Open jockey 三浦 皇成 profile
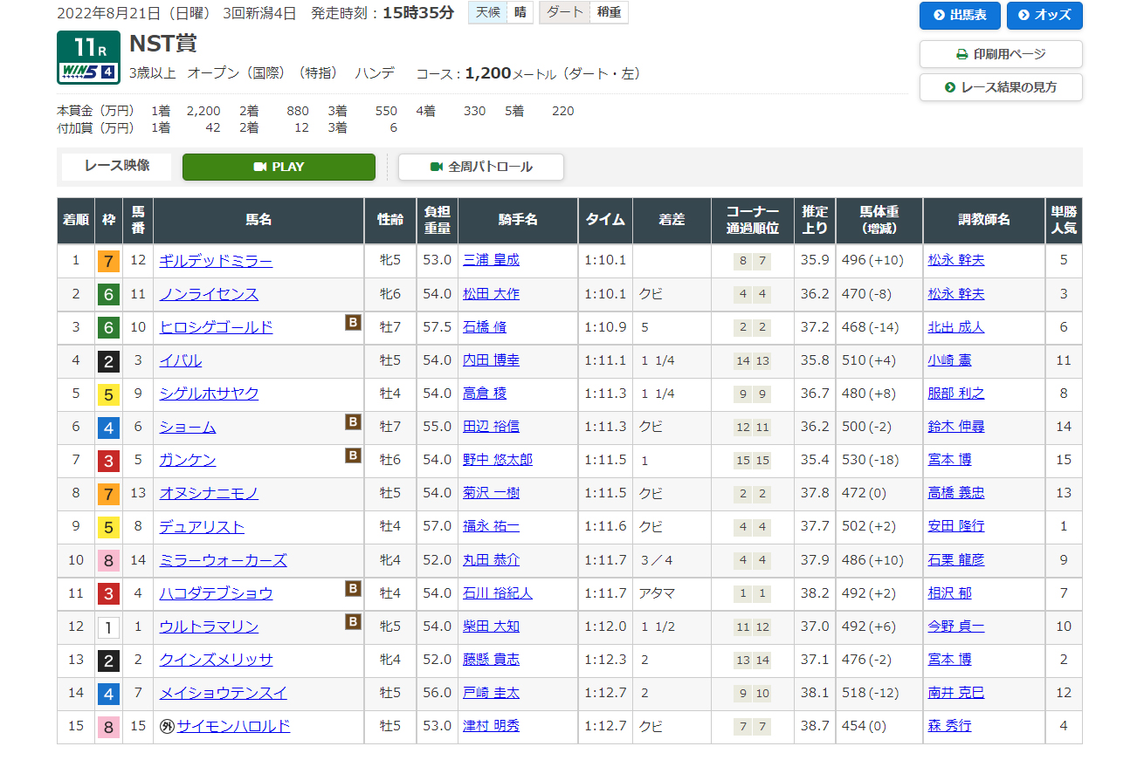Image resolution: width=1144 pixels, height=760 pixels. [x=491, y=260]
